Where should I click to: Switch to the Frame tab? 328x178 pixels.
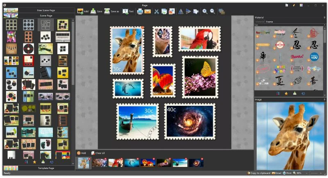tap(269, 21)
